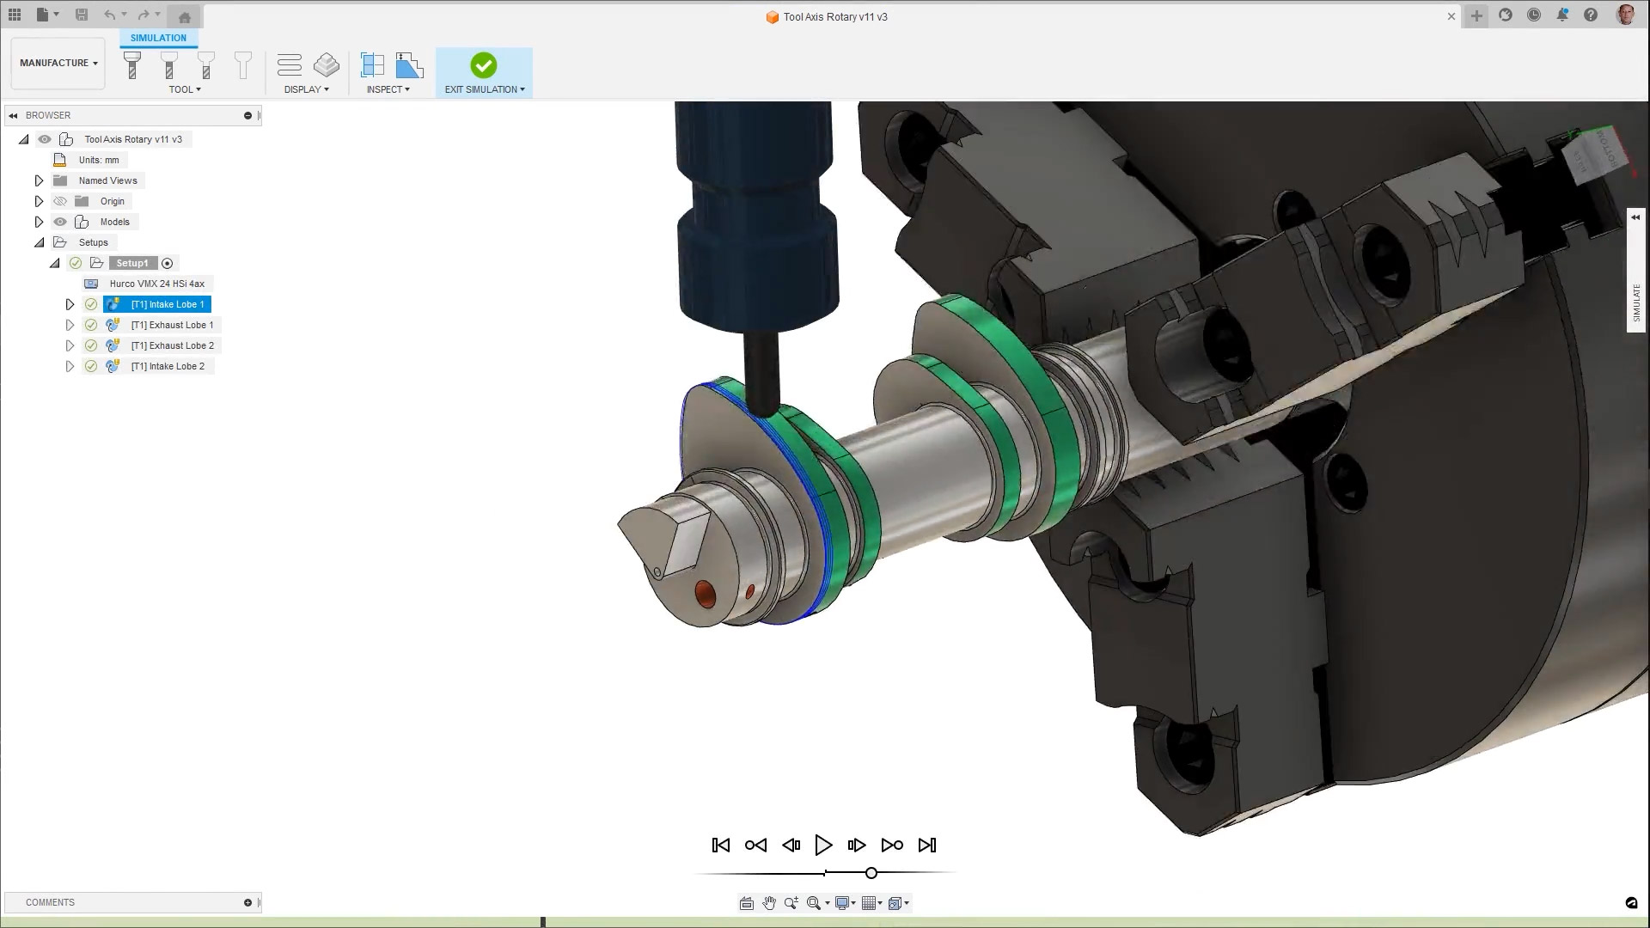Expand the Origin folder
This screenshot has height=928, width=1650.
(x=39, y=201)
